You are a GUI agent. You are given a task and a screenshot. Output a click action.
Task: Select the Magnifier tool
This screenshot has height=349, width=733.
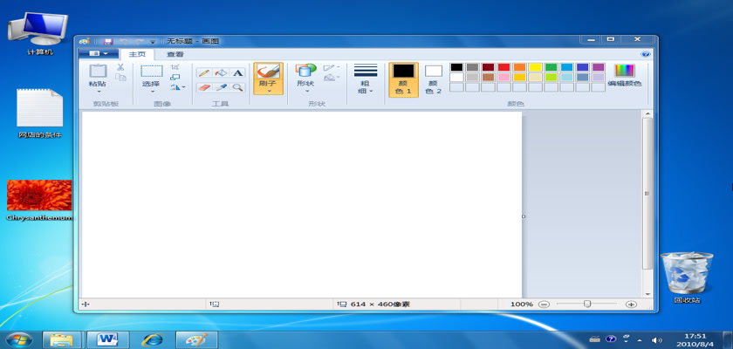pyautogui.click(x=236, y=87)
